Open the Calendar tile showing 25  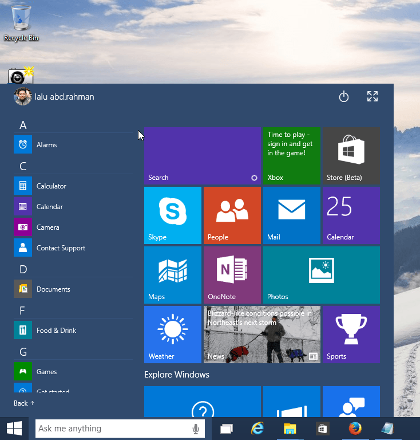pyautogui.click(x=351, y=215)
